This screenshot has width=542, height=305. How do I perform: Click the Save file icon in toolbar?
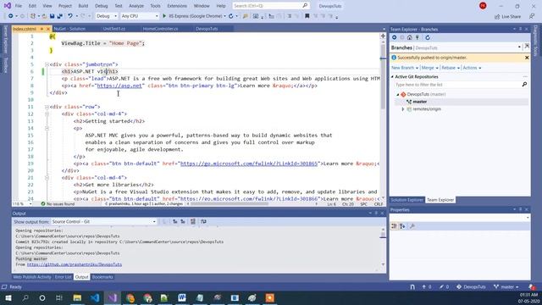click(53, 16)
